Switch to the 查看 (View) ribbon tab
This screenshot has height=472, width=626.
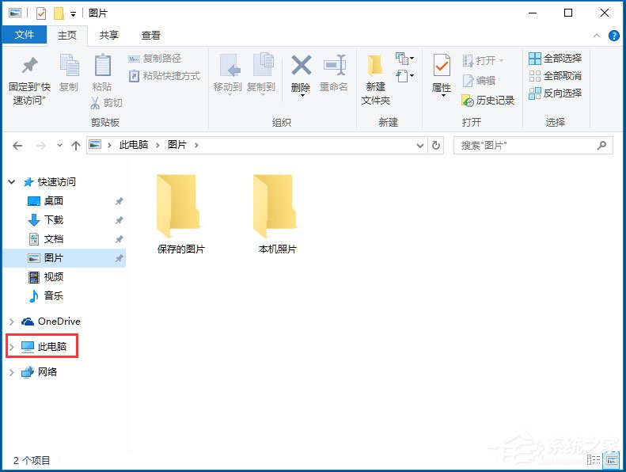click(151, 35)
